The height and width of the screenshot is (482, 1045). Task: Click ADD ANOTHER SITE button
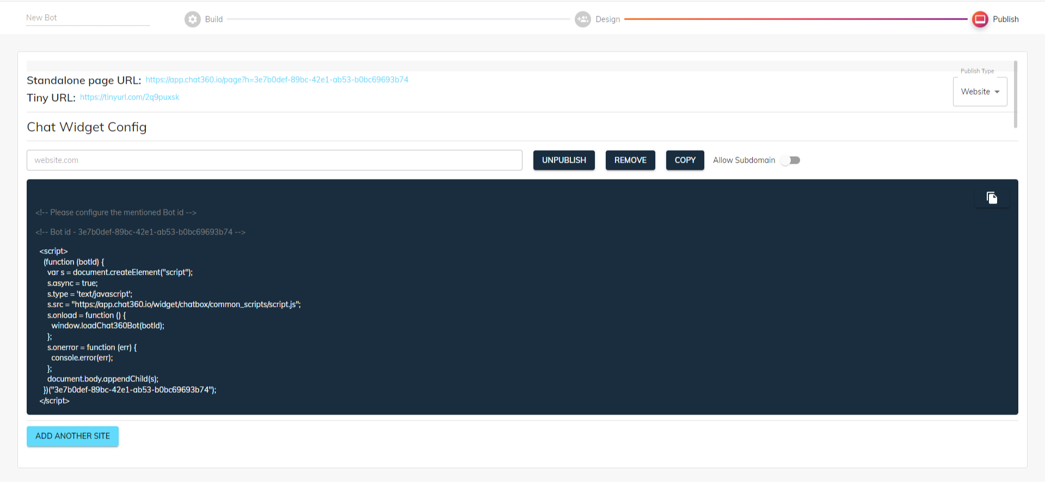click(x=72, y=436)
